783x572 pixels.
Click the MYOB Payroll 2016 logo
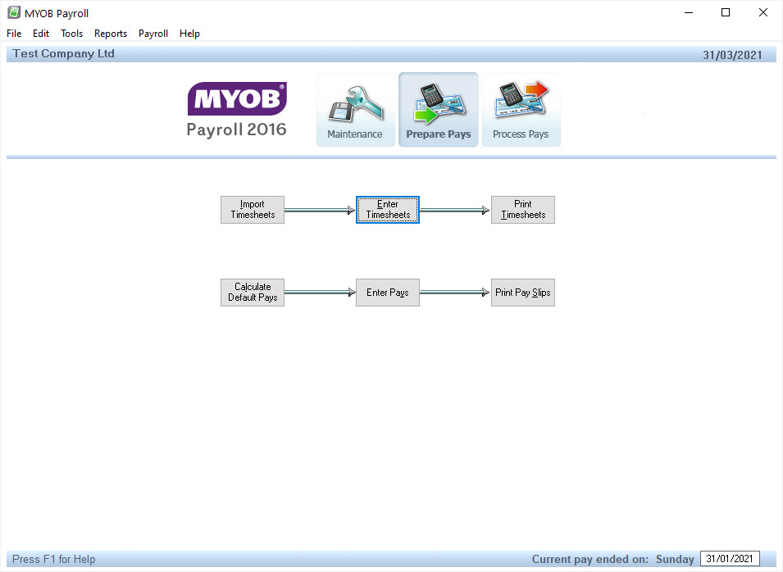pyautogui.click(x=237, y=109)
